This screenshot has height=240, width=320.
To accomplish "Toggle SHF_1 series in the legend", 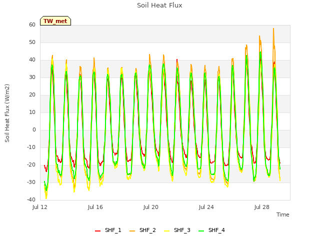I will [108, 230].
